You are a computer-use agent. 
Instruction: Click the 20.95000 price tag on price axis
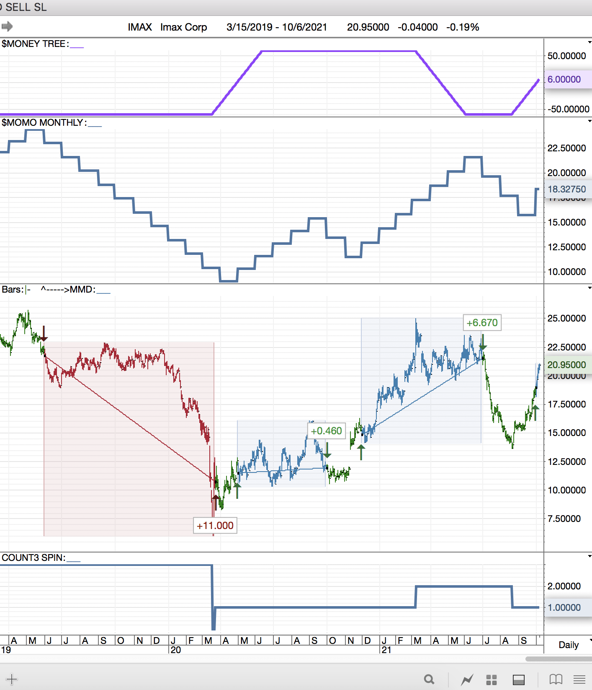(568, 365)
